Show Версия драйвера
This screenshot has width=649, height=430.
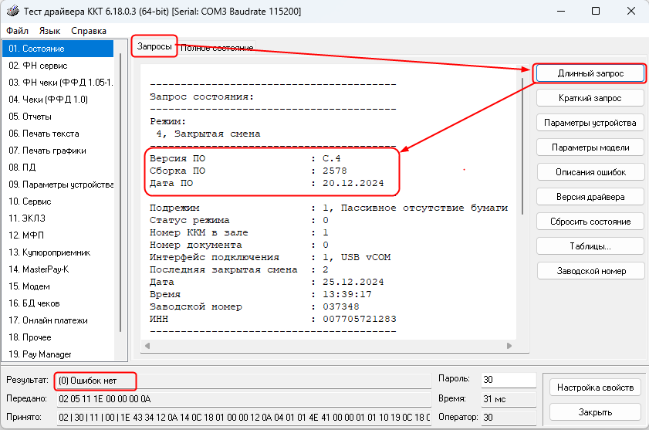[x=590, y=197]
